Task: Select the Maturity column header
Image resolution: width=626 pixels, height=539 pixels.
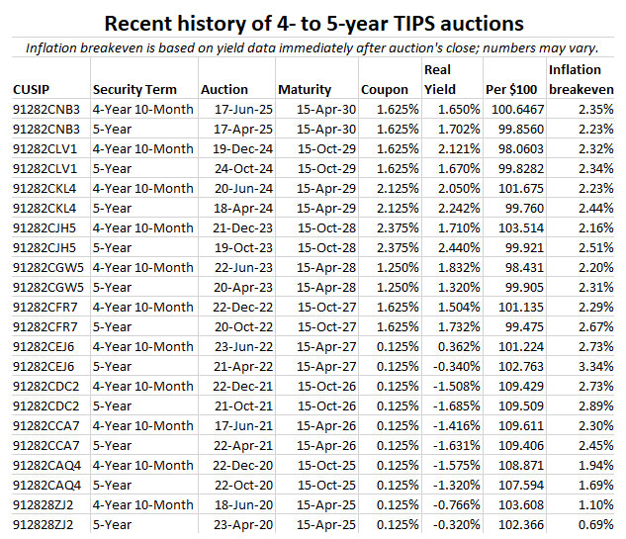Action: (305, 89)
